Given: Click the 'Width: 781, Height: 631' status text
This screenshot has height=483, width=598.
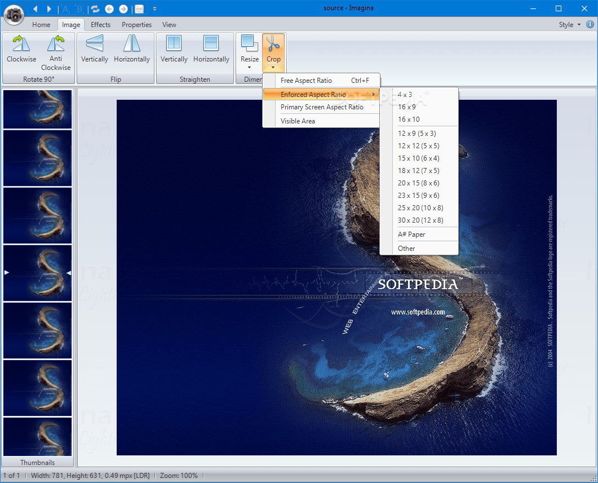Looking at the screenshot, I should pos(90,475).
